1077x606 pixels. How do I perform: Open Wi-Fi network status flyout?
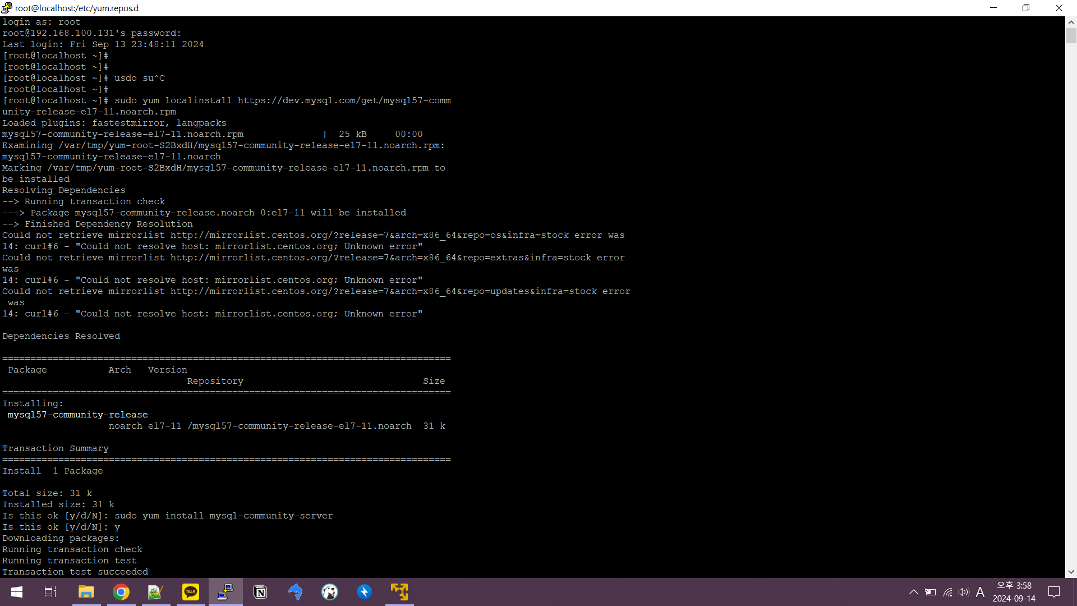tap(947, 592)
